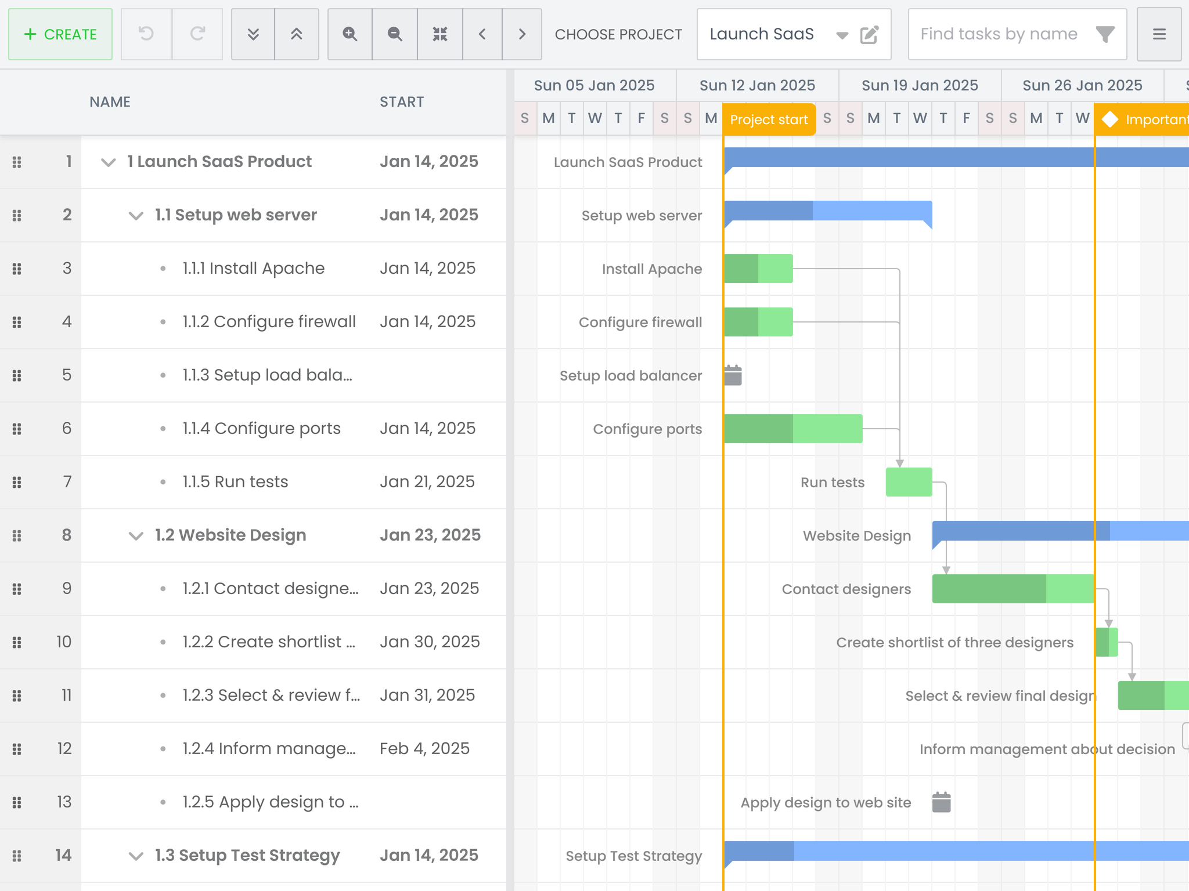Edit the selected project with pencil icon
The image size is (1189, 891).
point(869,35)
